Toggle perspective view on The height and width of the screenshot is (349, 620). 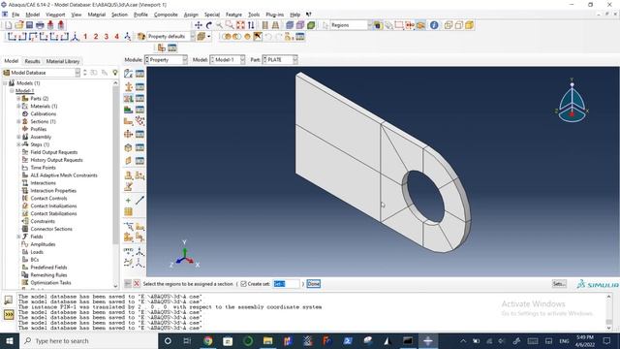coord(275,25)
